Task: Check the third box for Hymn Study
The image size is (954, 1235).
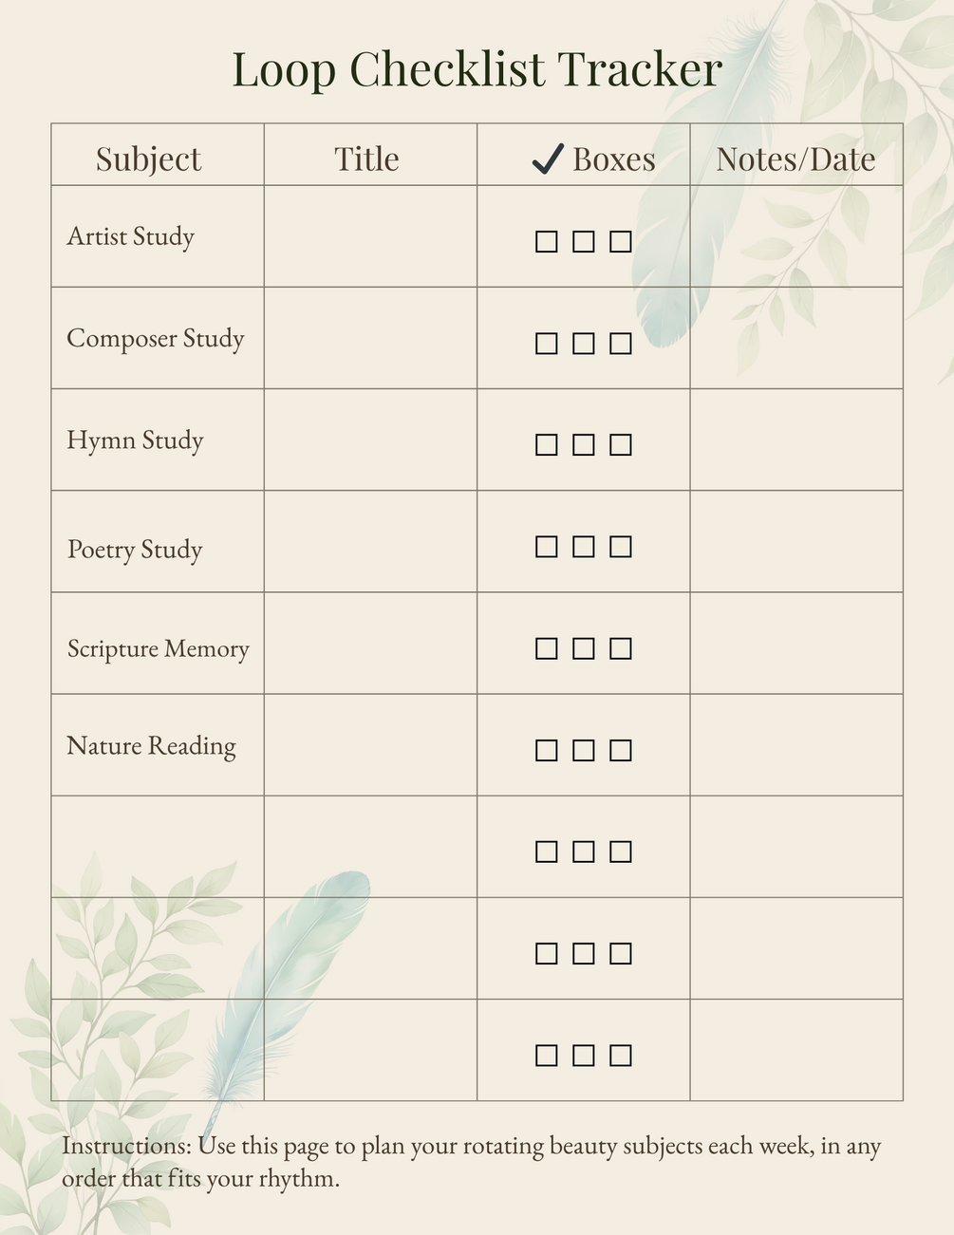Action: click(x=620, y=444)
